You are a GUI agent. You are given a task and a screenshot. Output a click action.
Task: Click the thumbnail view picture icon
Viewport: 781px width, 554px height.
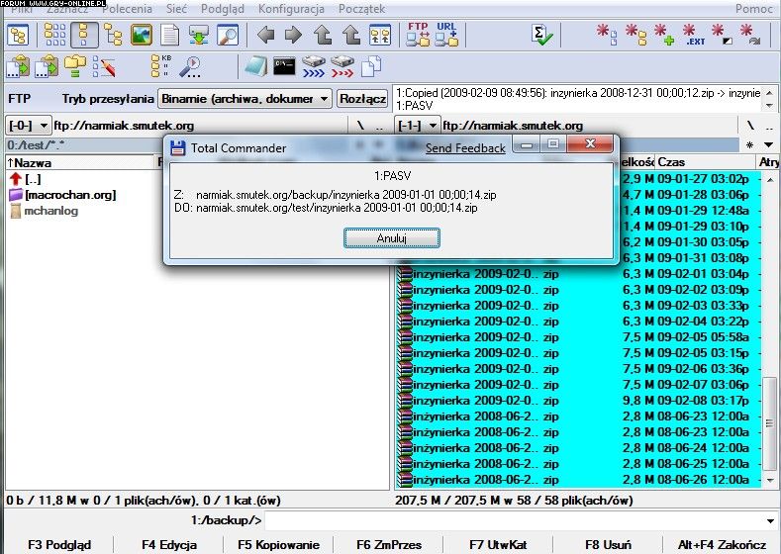click(x=142, y=35)
